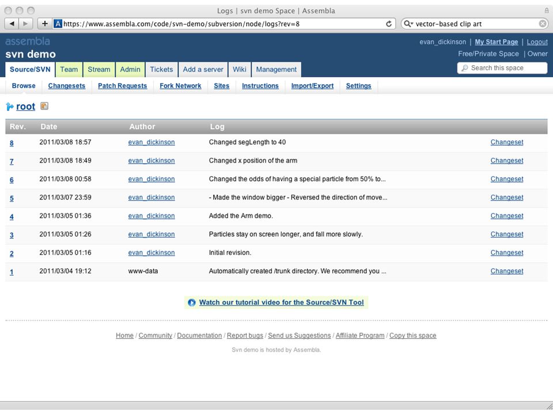View Changeset for 'Added the Arm demo.'
This screenshot has width=553, height=415.
click(x=507, y=216)
